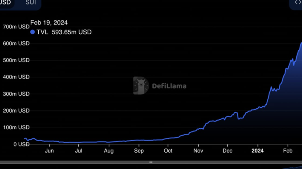Screen dimensions: 302x169
Task: Click the 300m USD axis label
Action: pos(16,94)
